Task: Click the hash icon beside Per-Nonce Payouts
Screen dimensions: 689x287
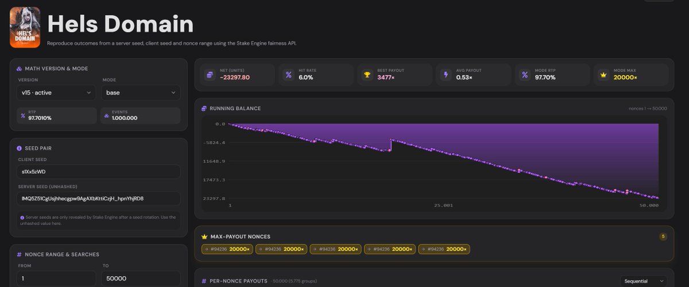Action: point(204,281)
